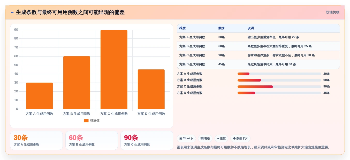Screen dimensions: 350x160
Task: Click the 60条 table data cell
Action: pyautogui.click(x=222, y=46)
